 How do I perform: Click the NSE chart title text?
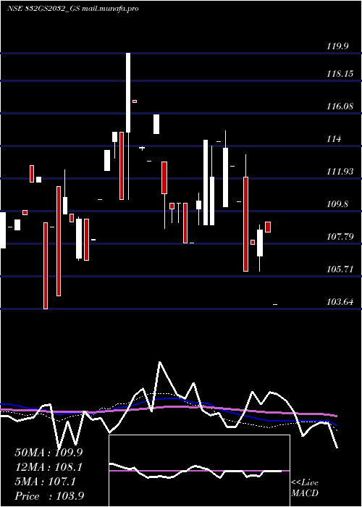[73, 9]
